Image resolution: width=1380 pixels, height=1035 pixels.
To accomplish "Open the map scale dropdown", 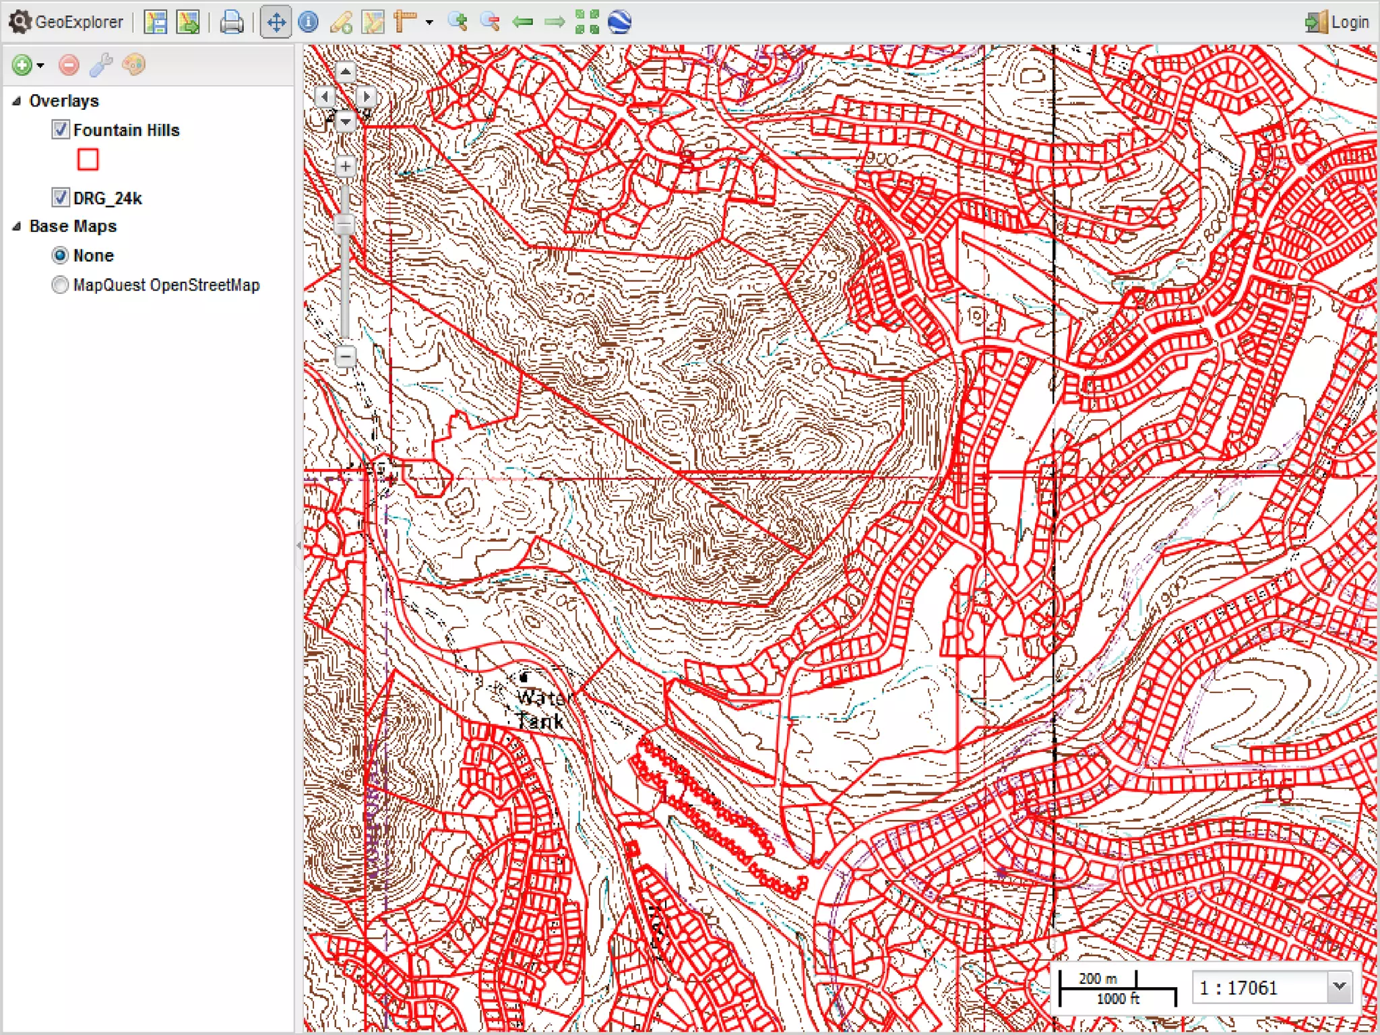I will pos(1340,986).
